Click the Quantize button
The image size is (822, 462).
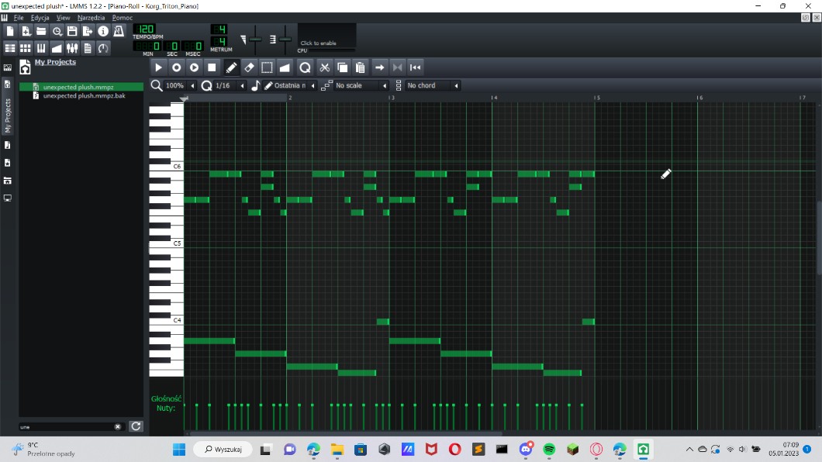[x=305, y=67]
